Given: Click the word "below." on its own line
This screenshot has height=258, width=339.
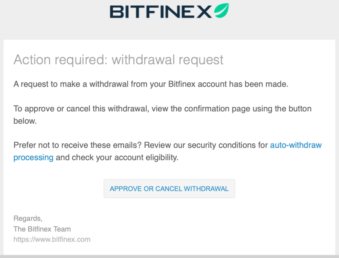Looking at the screenshot, I should coord(25,121).
